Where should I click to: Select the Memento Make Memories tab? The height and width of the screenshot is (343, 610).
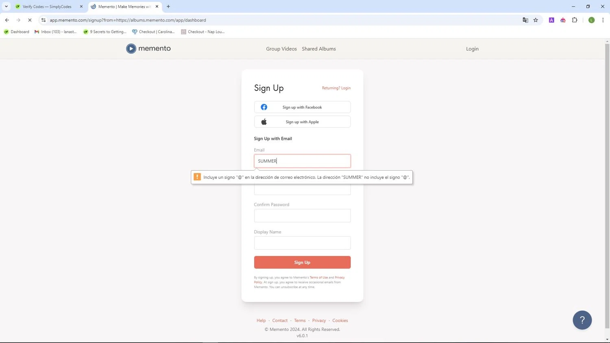coord(124,7)
